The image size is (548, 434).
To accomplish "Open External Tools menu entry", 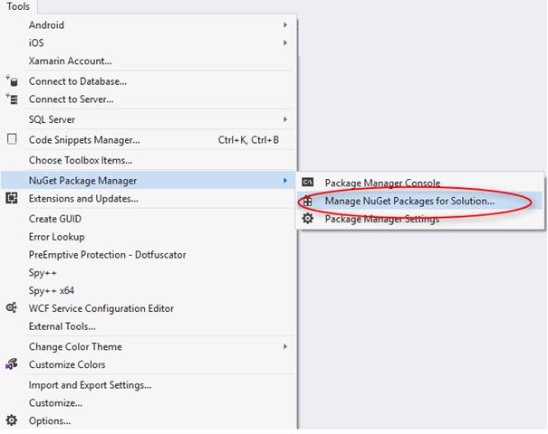I will 149,326.
